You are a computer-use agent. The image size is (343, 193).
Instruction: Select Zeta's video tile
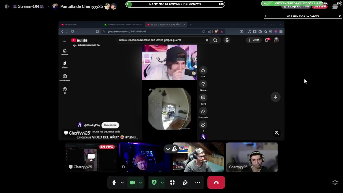tap(198, 157)
